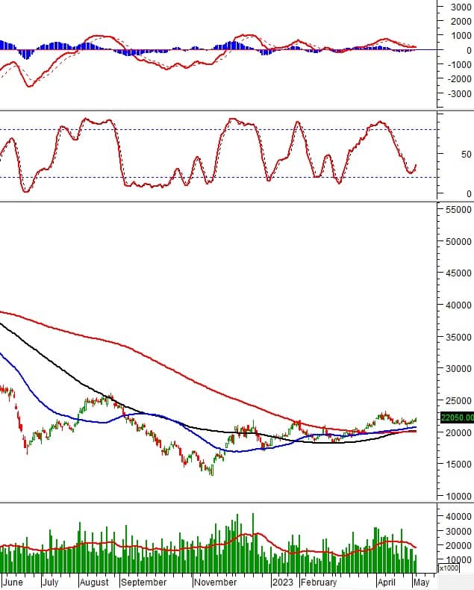The height and width of the screenshot is (590, 474).
Task: Click the 30000 label on volume axis
Action: (458, 531)
